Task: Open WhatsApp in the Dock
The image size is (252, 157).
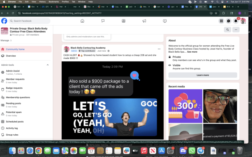Action: (192, 151)
